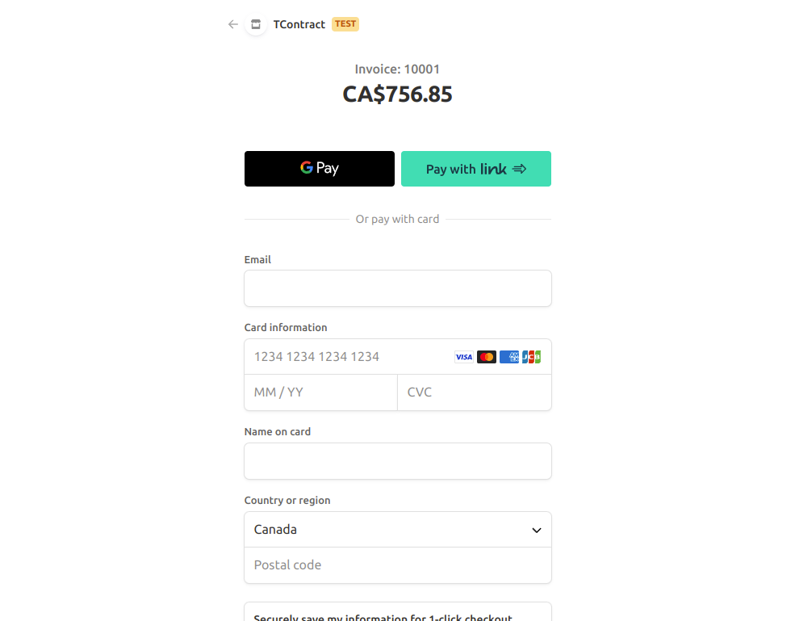
Task: Click the JCB card brand icon
Action: tap(531, 357)
